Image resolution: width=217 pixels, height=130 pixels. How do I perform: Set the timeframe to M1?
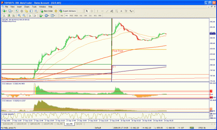tap(62, 16)
